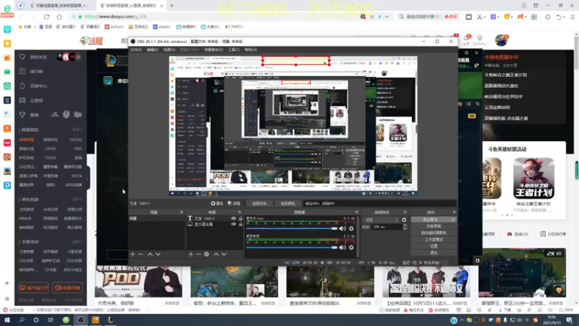Enable Studio Mode in OBS controls

pyautogui.click(x=434, y=240)
